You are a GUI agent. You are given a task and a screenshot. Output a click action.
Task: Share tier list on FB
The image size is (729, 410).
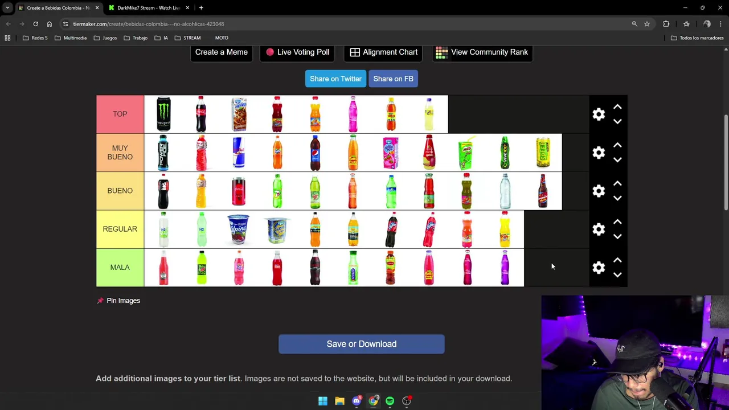(393, 79)
